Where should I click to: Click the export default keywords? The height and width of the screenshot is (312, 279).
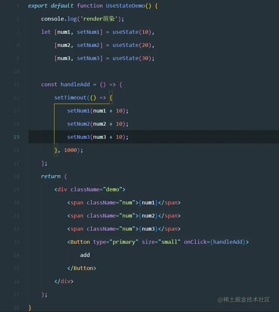tap(51, 6)
